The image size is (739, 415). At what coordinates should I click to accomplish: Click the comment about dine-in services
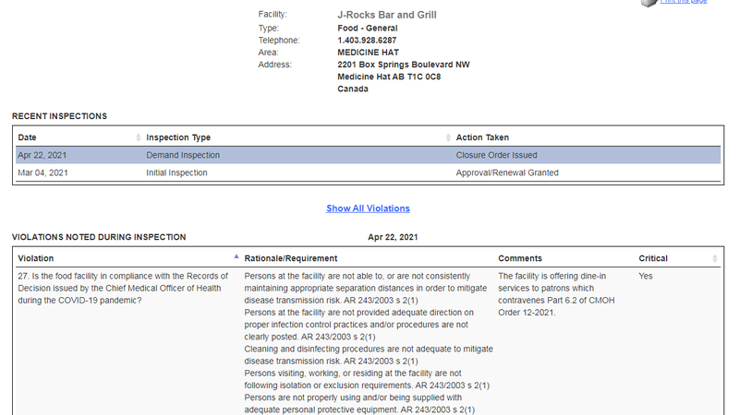(556, 294)
